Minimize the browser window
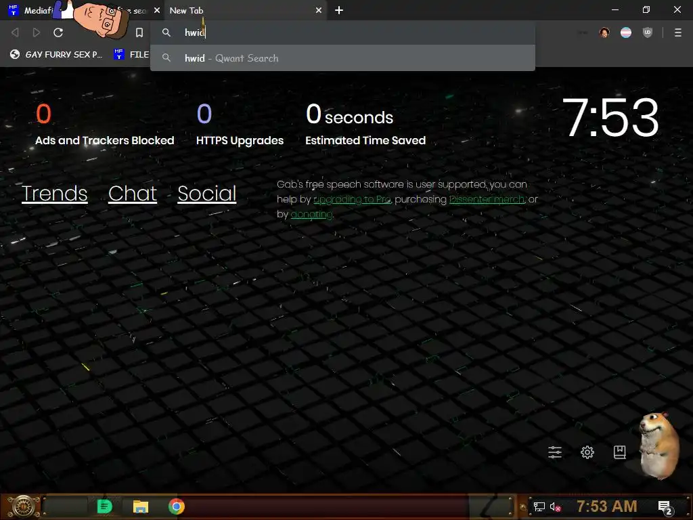 [615, 9]
